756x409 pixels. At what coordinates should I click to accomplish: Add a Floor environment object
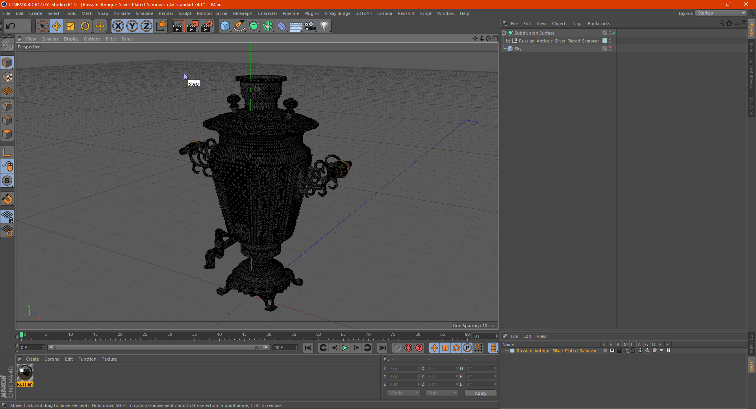(296, 26)
